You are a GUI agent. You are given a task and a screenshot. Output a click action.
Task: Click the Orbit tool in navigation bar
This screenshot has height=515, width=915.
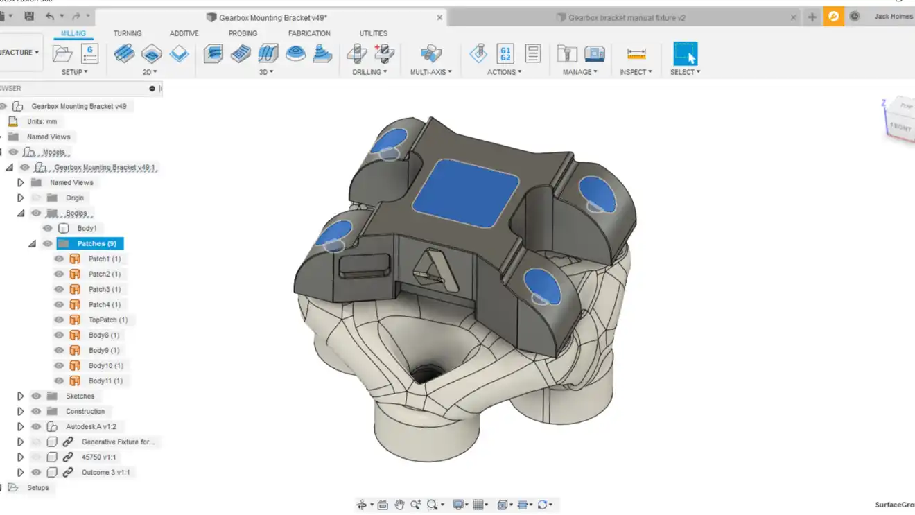[x=362, y=505]
